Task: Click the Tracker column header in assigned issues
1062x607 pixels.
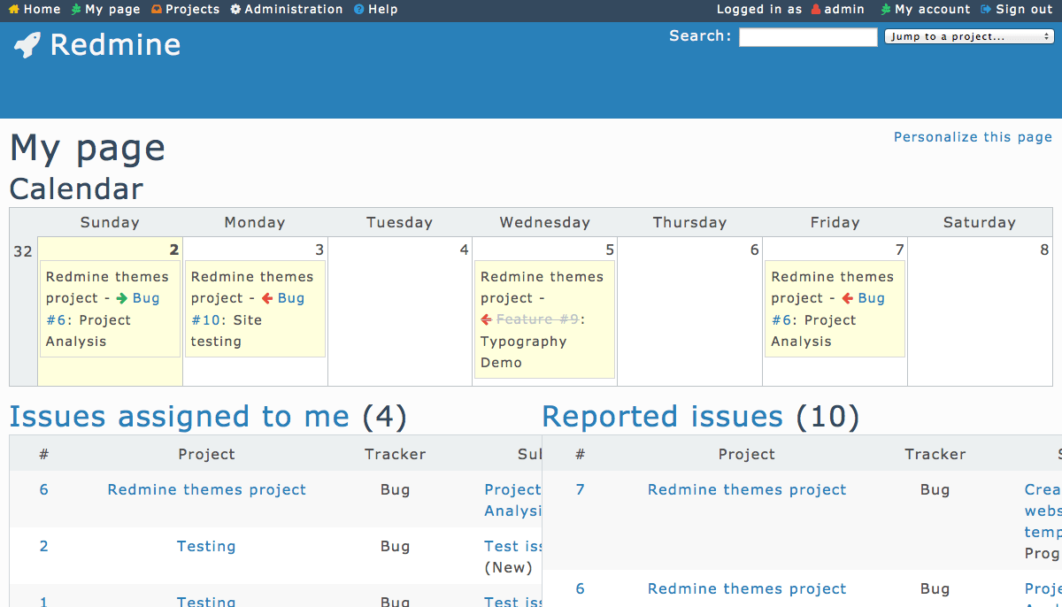Action: click(x=396, y=454)
